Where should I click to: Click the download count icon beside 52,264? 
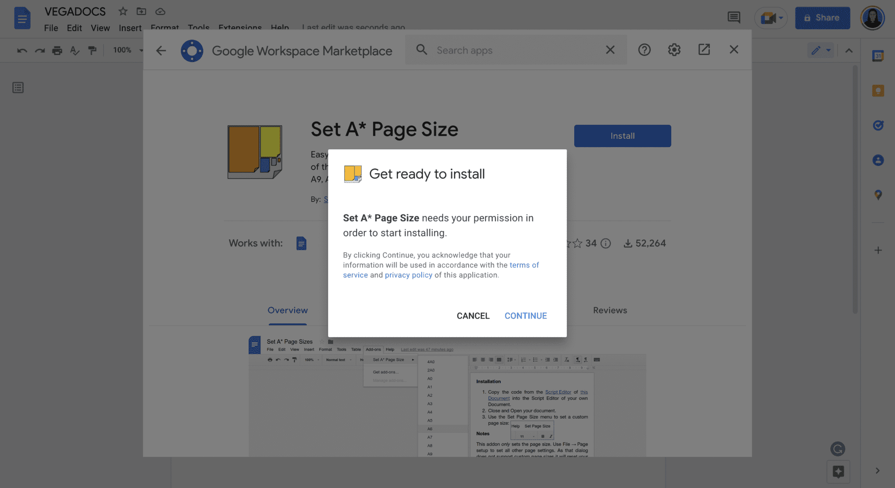(x=628, y=244)
